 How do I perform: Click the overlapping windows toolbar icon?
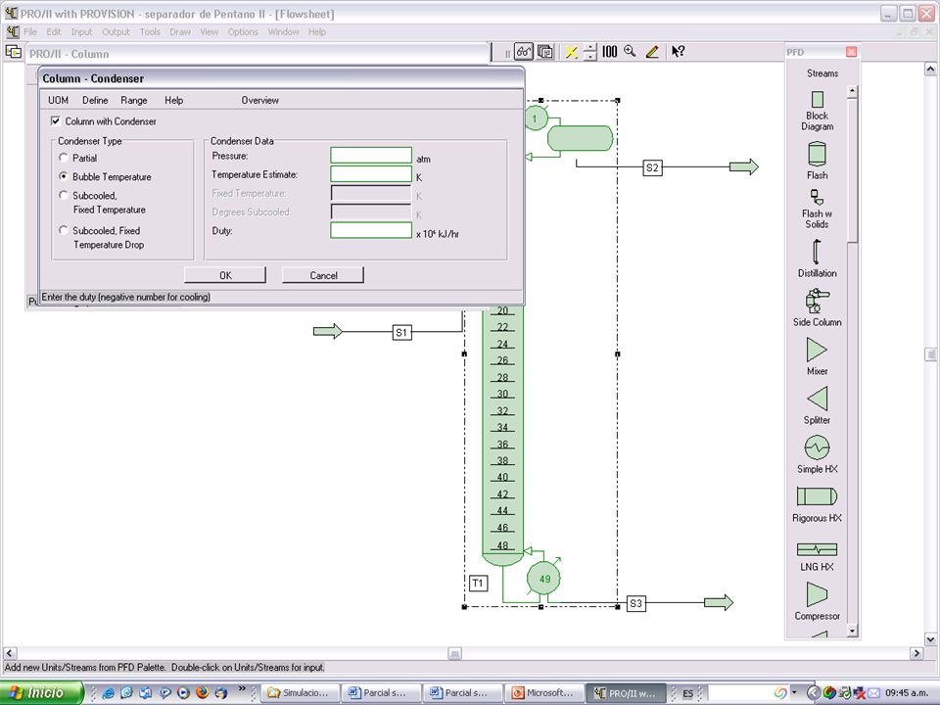pos(545,52)
